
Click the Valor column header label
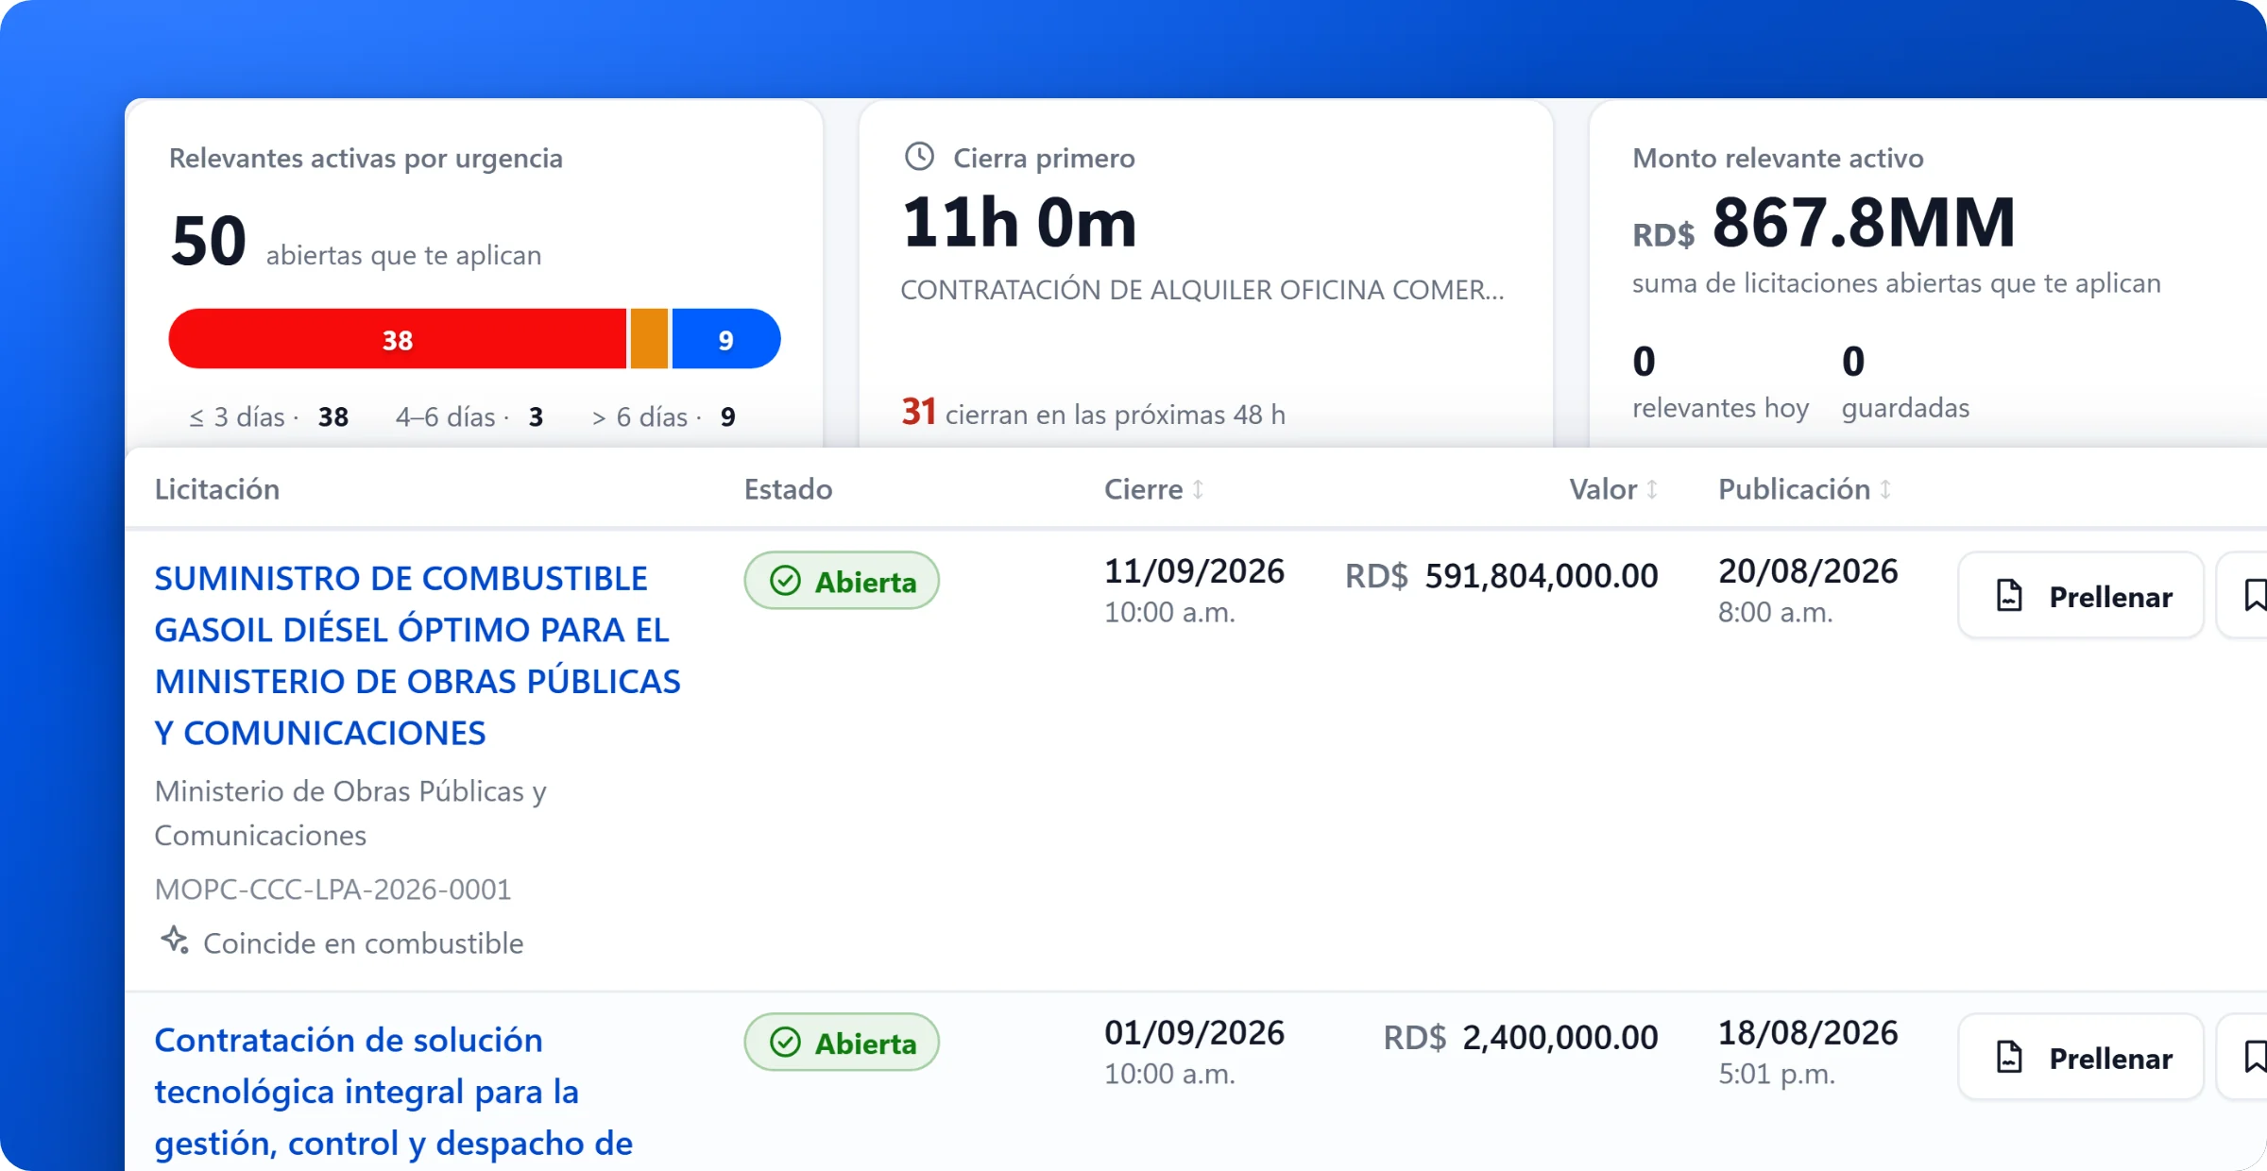[1603, 489]
